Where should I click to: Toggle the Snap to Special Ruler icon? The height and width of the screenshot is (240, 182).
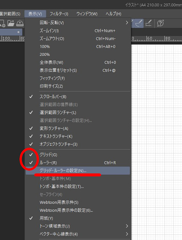pyautogui.click(x=139, y=23)
